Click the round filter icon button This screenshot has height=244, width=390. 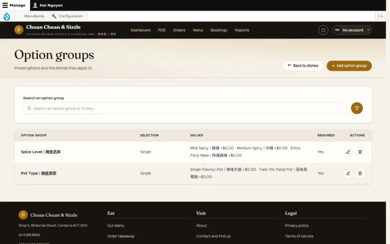point(357,108)
